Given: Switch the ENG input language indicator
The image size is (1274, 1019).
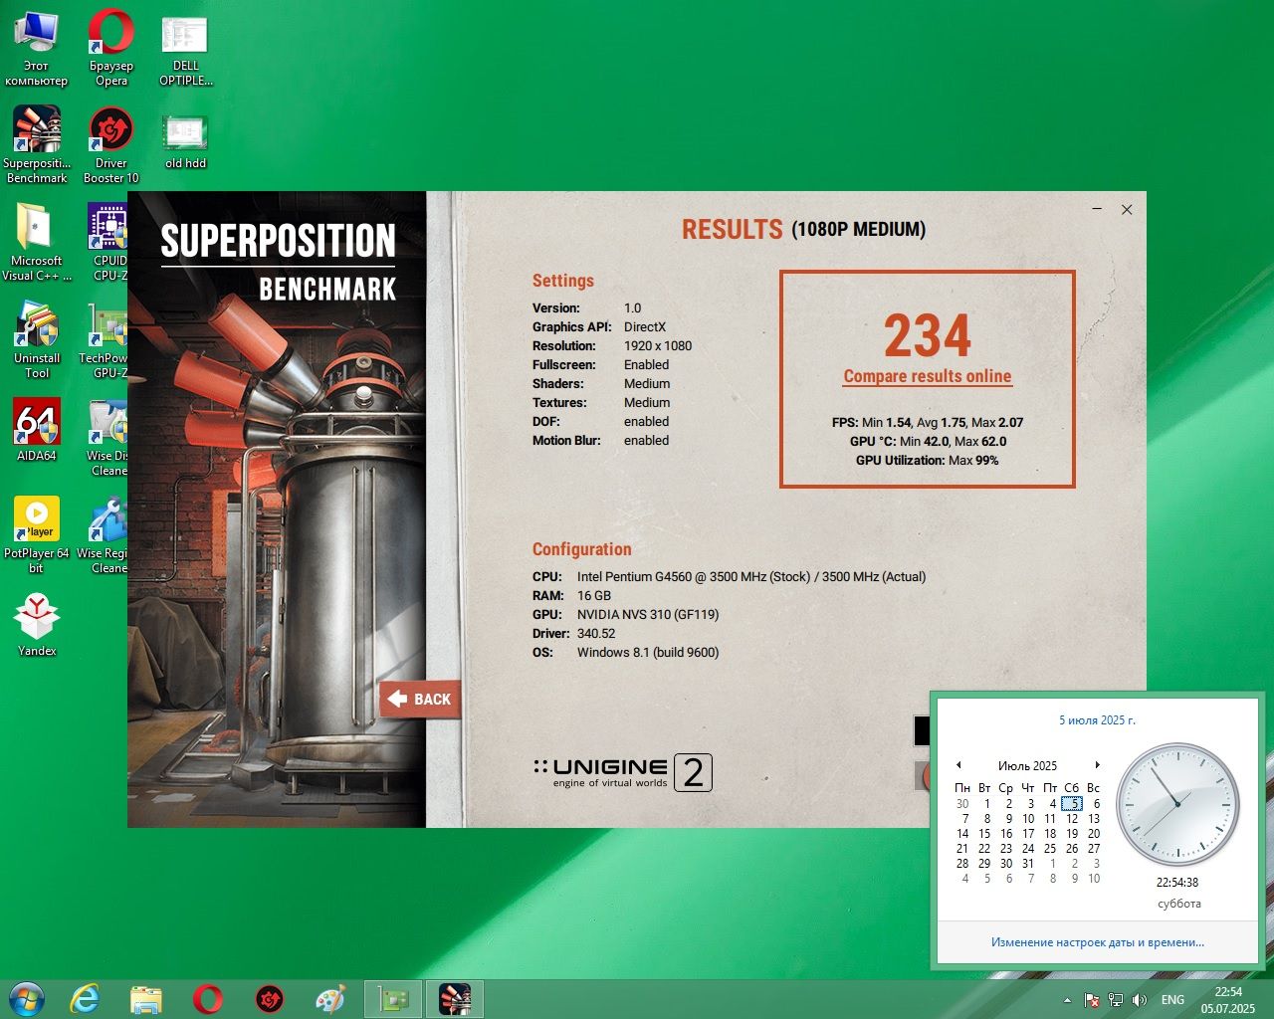Looking at the screenshot, I should pos(1172,1000).
